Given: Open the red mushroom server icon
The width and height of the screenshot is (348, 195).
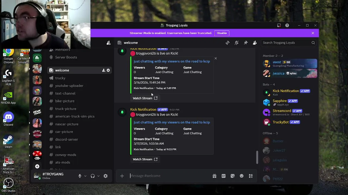Looking at the screenshot, I should (37, 155).
